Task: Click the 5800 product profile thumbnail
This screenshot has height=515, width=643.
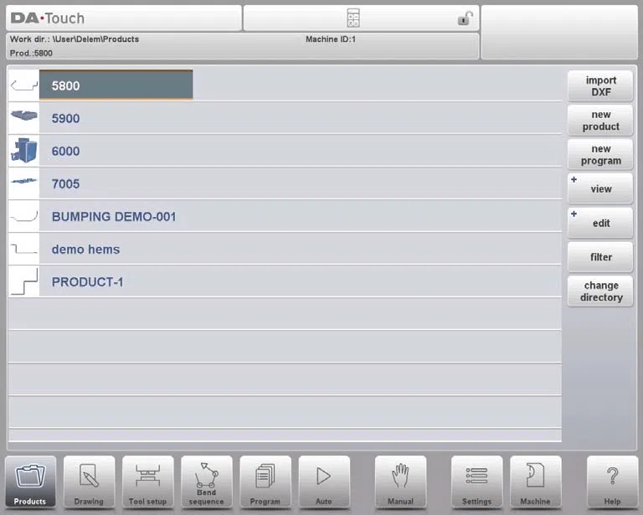Action: (23, 85)
